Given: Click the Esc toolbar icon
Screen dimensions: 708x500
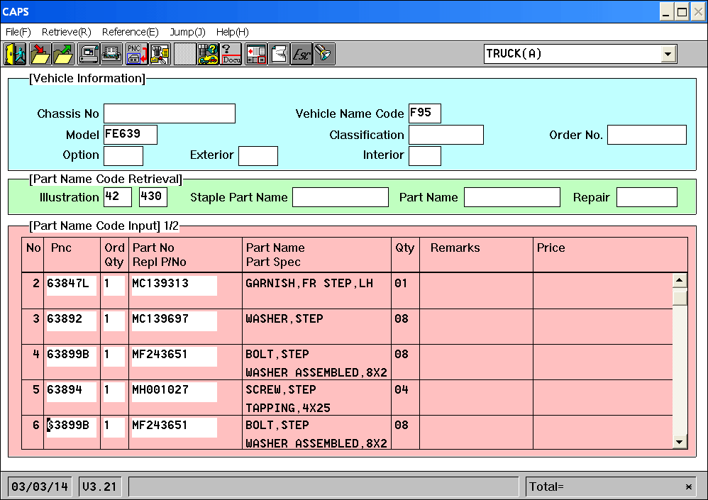Looking at the screenshot, I should [302, 54].
